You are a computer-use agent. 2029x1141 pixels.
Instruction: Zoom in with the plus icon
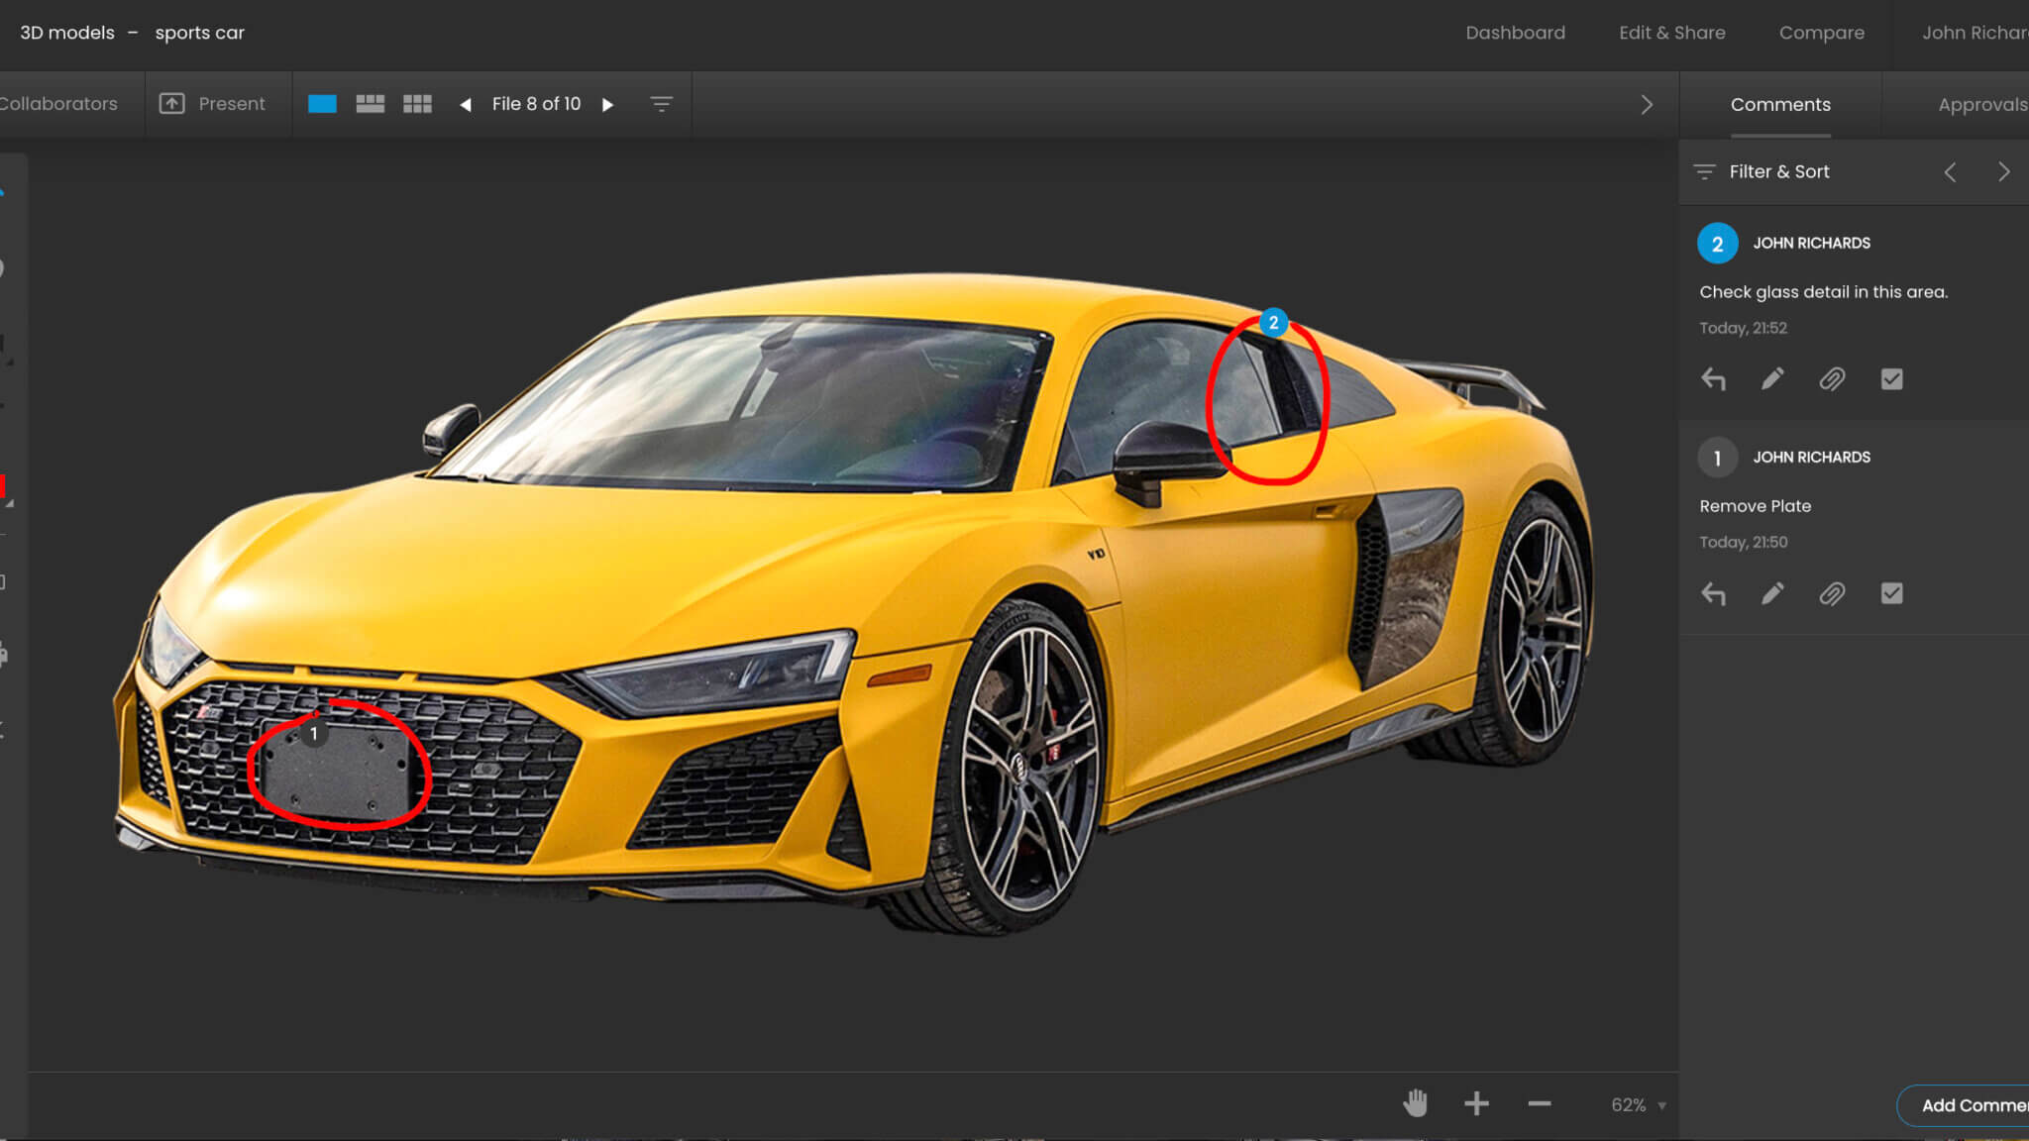(1476, 1103)
